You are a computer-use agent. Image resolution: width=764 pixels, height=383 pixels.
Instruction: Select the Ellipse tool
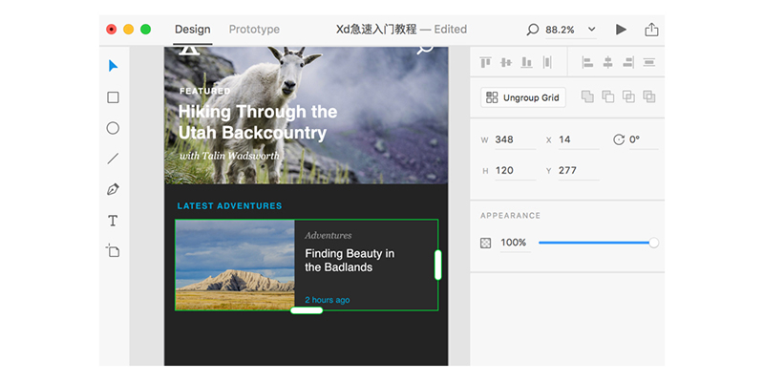coord(113,128)
